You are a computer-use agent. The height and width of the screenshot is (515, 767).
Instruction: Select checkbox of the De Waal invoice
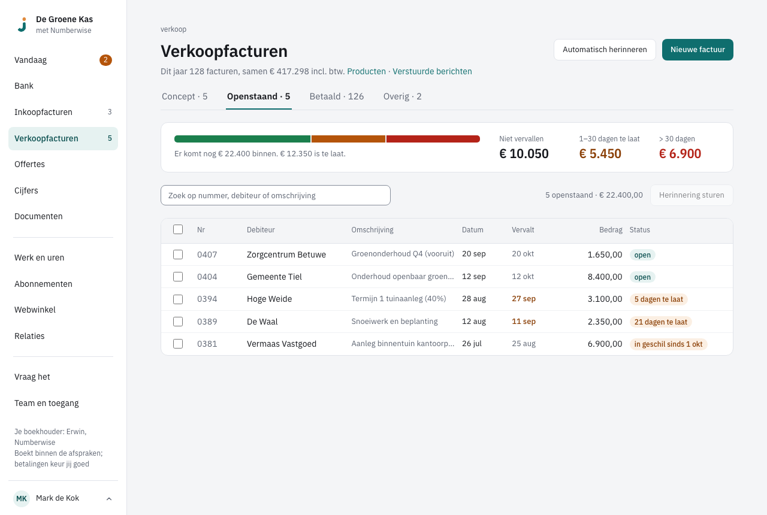[178, 322]
